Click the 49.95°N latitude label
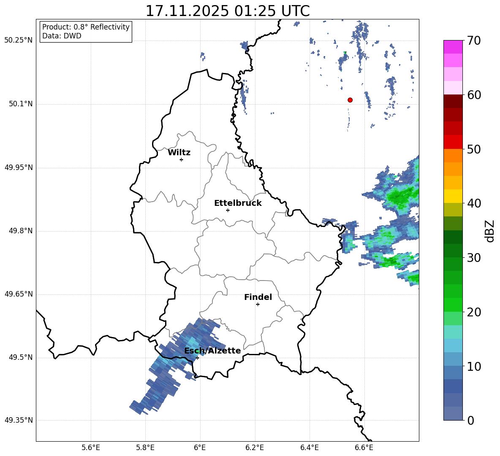Image resolution: width=500 pixels, height=456 pixels. click(x=19, y=167)
